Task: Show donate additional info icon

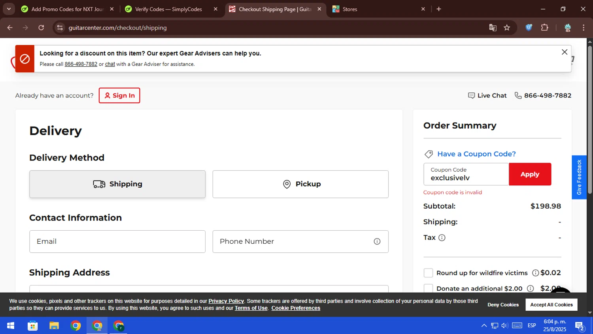Action: (531, 289)
